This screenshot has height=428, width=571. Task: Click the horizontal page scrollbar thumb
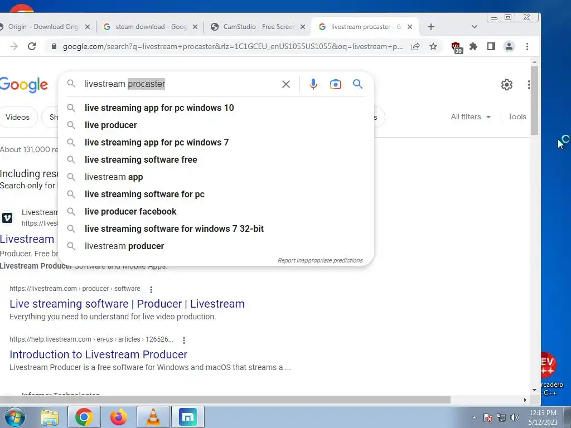(x=225, y=400)
